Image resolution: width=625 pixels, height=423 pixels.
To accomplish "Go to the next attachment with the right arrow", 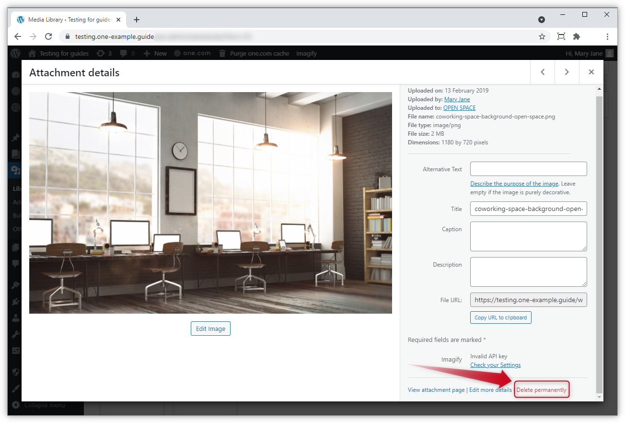I will [567, 71].
